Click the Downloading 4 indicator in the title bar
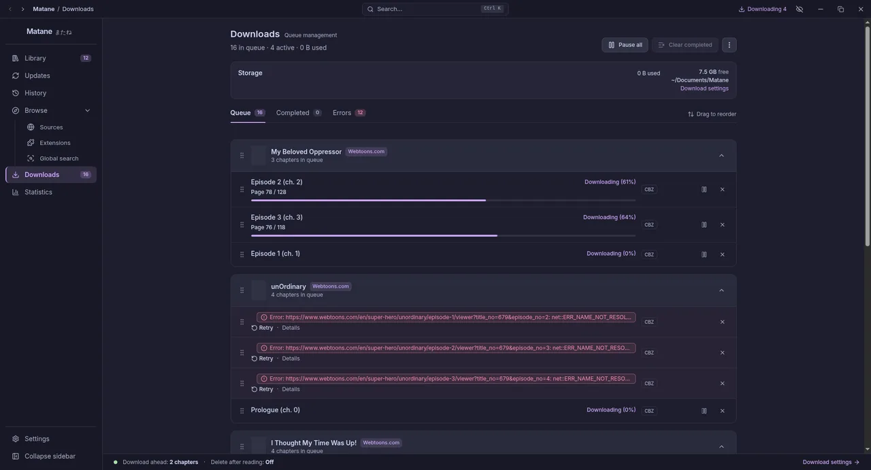This screenshot has width=871, height=470. [x=763, y=9]
